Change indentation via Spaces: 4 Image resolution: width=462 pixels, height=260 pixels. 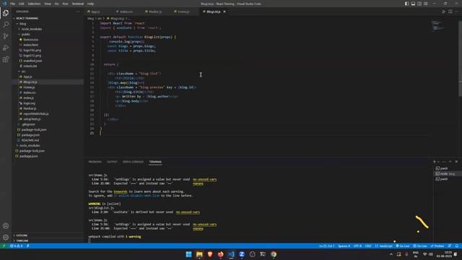click(x=344, y=246)
